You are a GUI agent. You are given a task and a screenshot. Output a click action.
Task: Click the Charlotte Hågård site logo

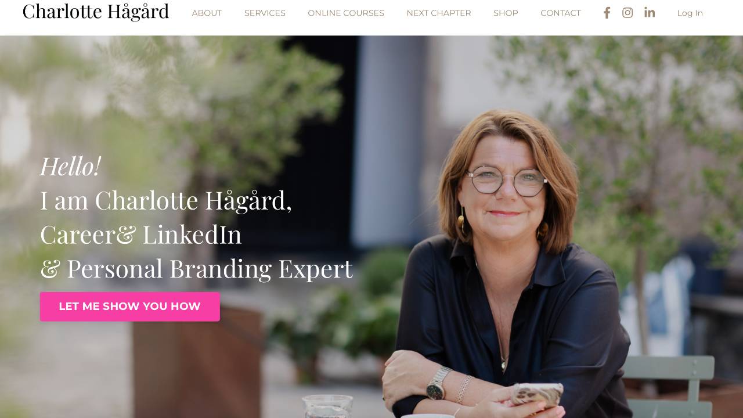[96, 12]
